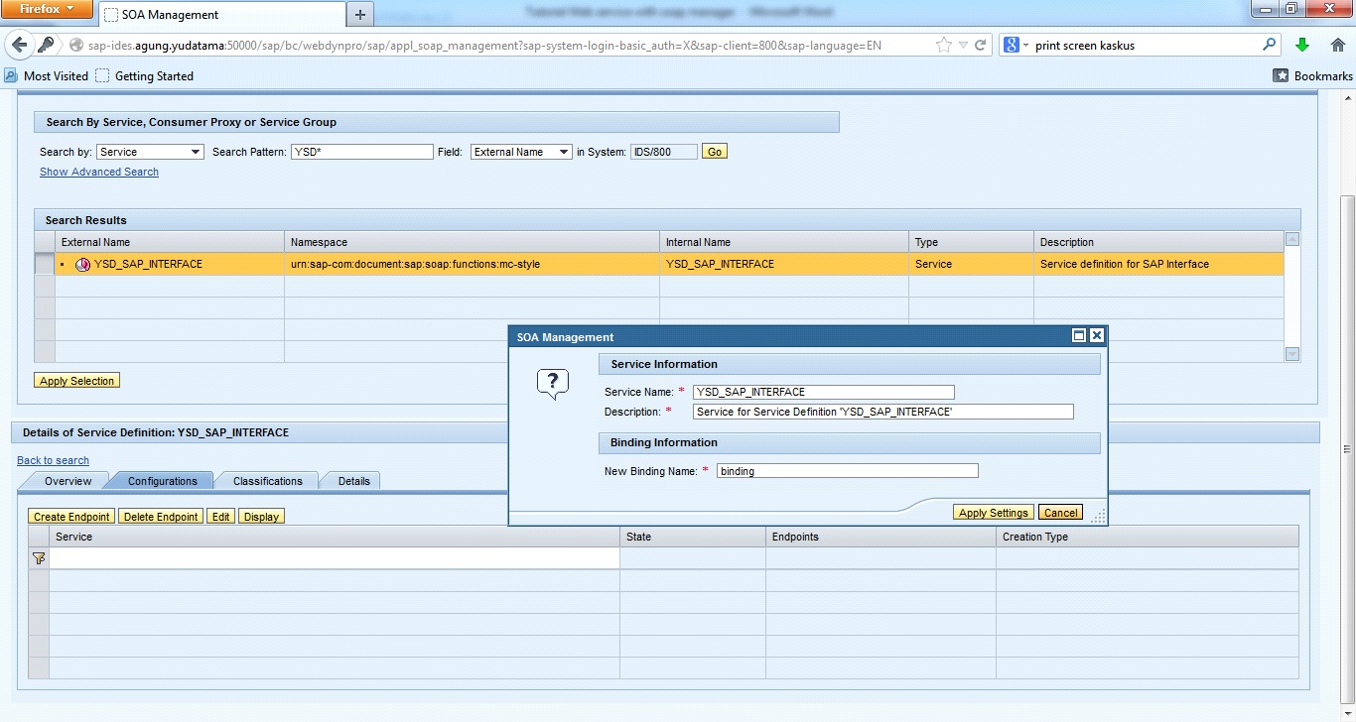
Task: Click the New Binding Name input field
Action: coord(847,471)
